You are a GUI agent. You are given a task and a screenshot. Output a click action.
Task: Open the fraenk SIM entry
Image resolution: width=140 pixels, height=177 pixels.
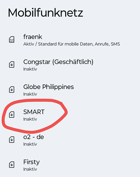(70, 40)
